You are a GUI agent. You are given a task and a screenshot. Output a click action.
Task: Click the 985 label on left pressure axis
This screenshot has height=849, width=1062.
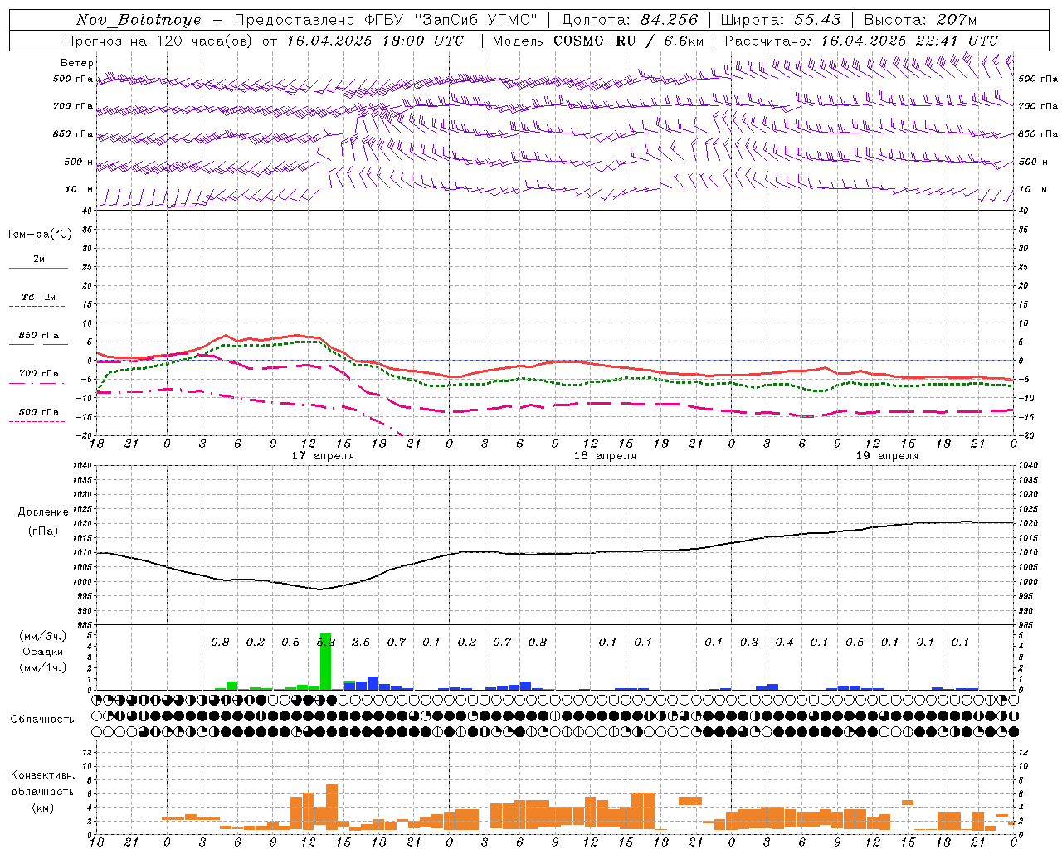[x=86, y=625]
